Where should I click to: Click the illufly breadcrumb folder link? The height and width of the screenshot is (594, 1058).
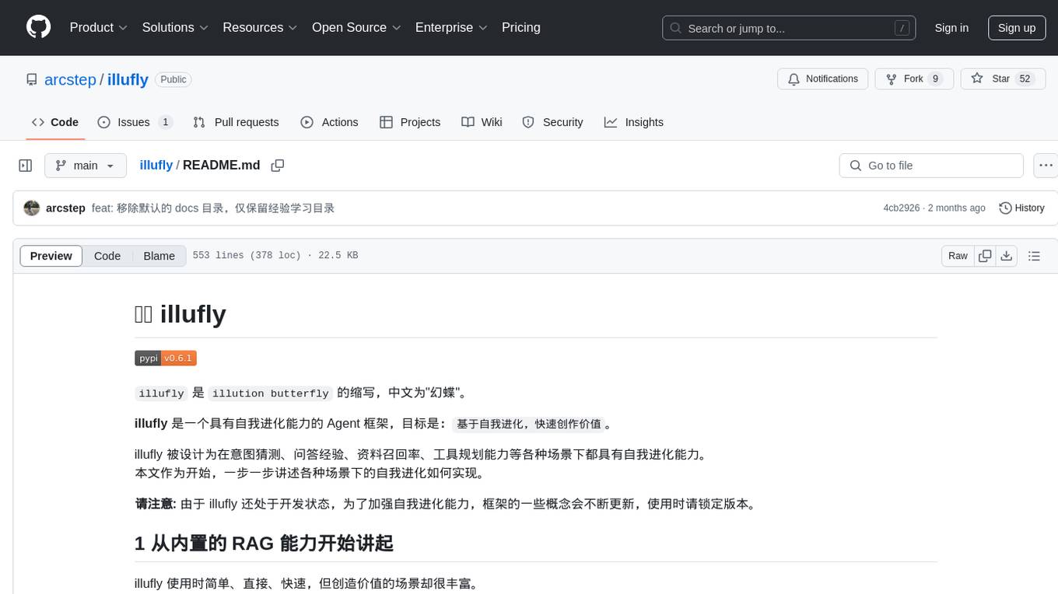point(156,166)
